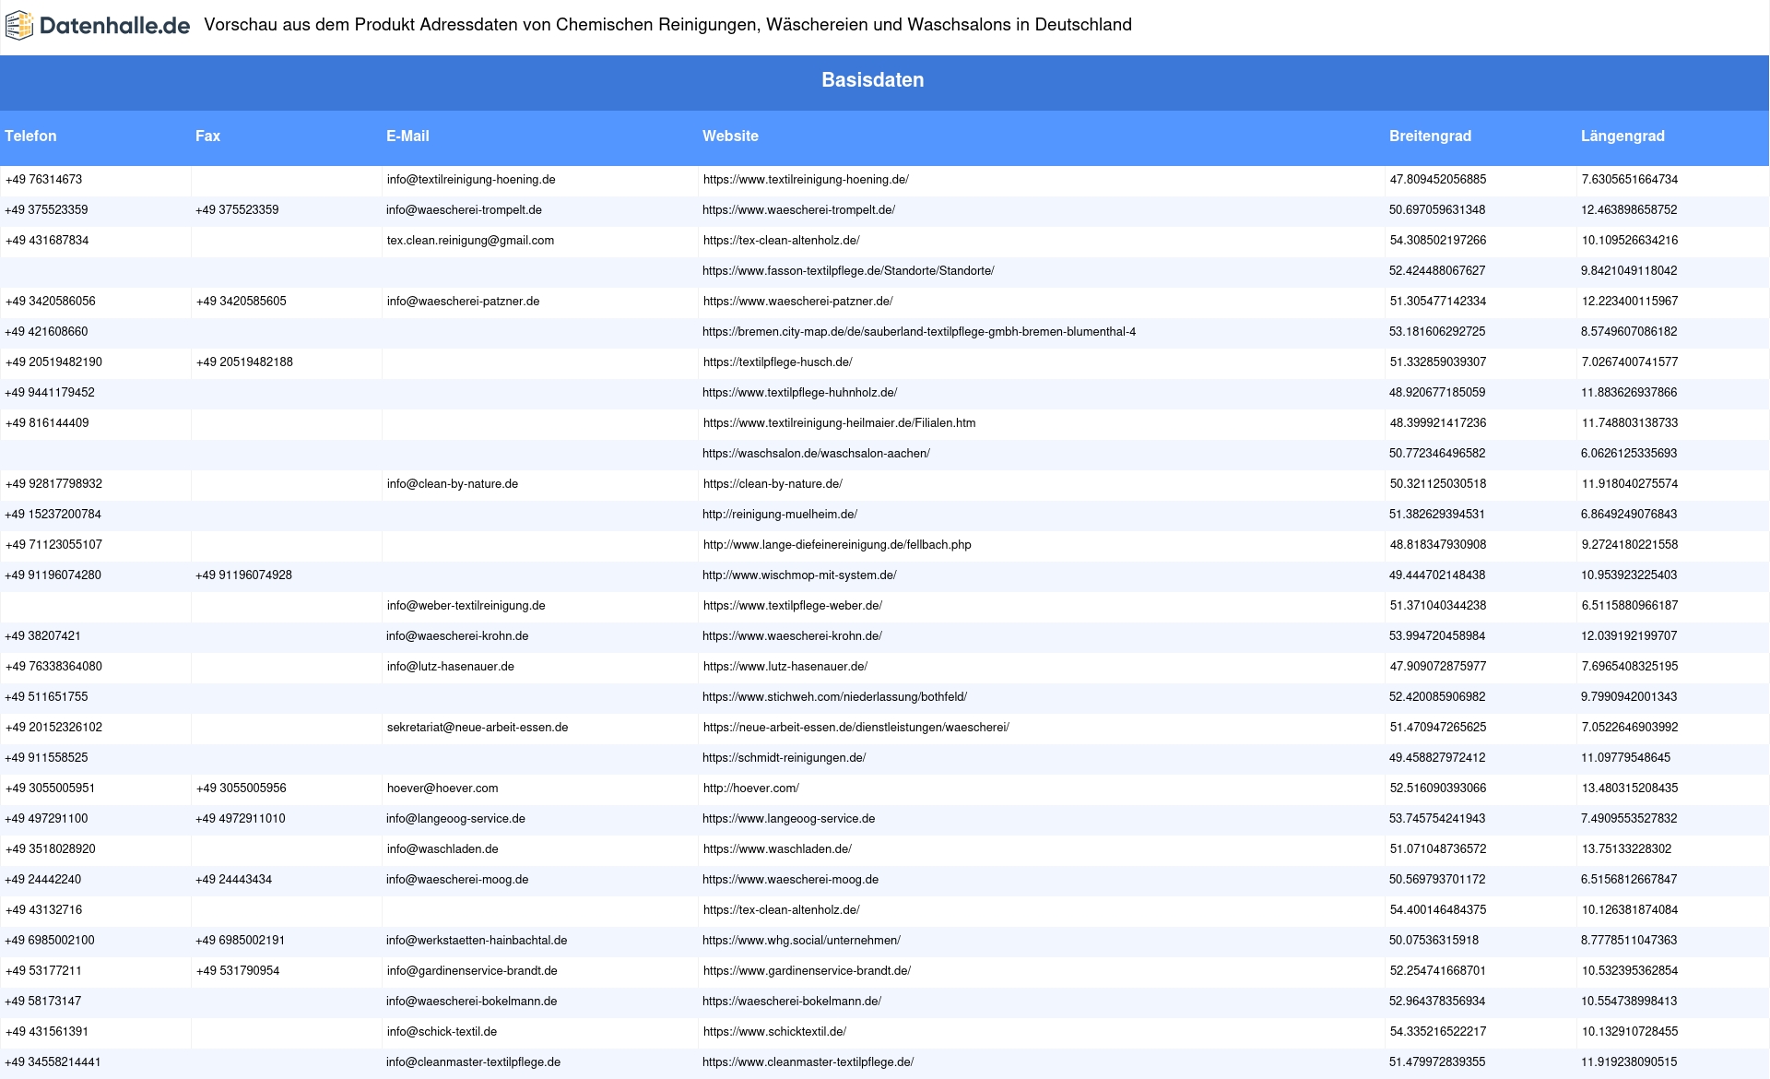Select longitude value 11.09779548645

pyautogui.click(x=1625, y=758)
